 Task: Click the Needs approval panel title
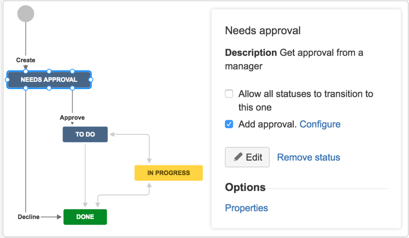pyautogui.click(x=263, y=31)
